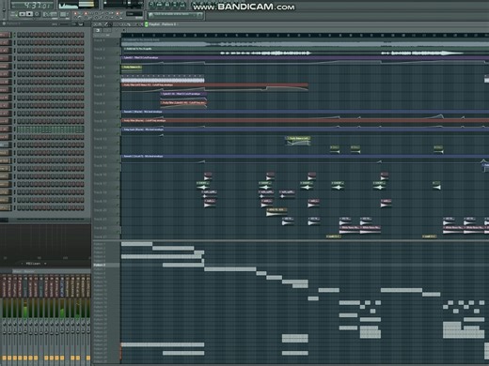Image resolution: width=489 pixels, height=366 pixels.
Task: Select highlighted Pattern 6 in the pattern list
Action: coord(106,265)
